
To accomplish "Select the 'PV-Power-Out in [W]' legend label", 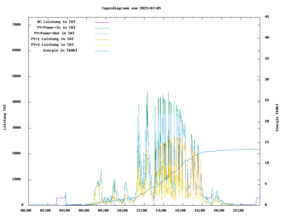I will [x=54, y=33].
